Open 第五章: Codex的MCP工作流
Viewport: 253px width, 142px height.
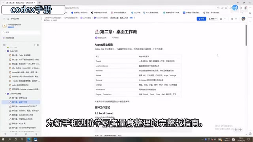[x=21, y=115]
